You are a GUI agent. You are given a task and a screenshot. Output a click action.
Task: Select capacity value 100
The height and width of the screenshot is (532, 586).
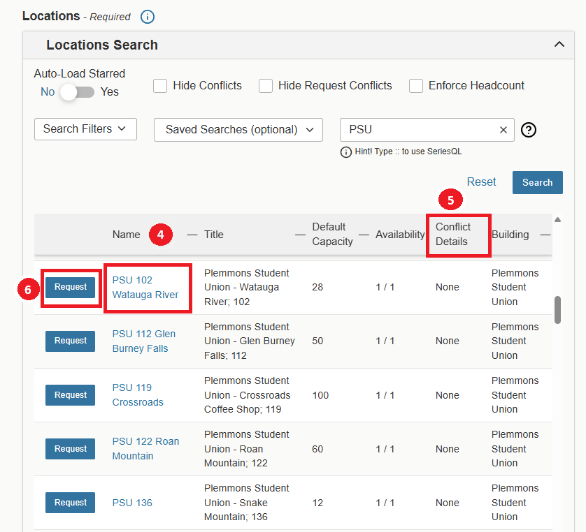point(321,395)
